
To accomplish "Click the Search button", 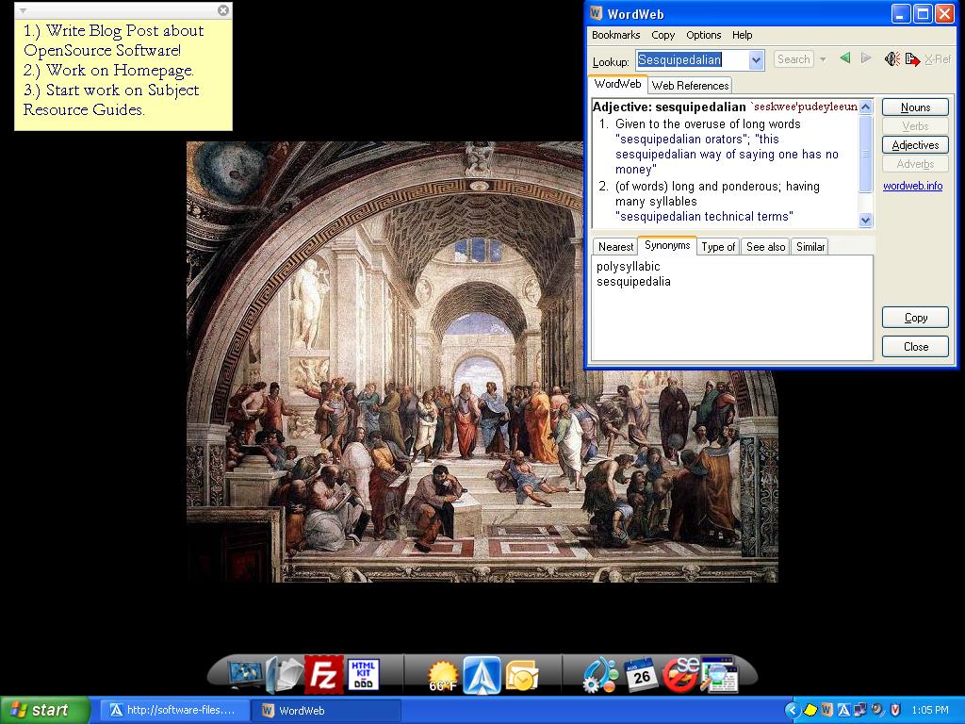I will (x=793, y=59).
